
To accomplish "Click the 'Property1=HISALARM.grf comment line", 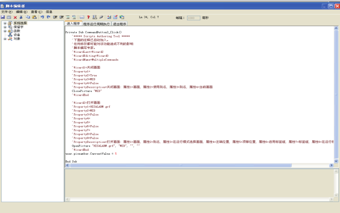I will [91, 106].
